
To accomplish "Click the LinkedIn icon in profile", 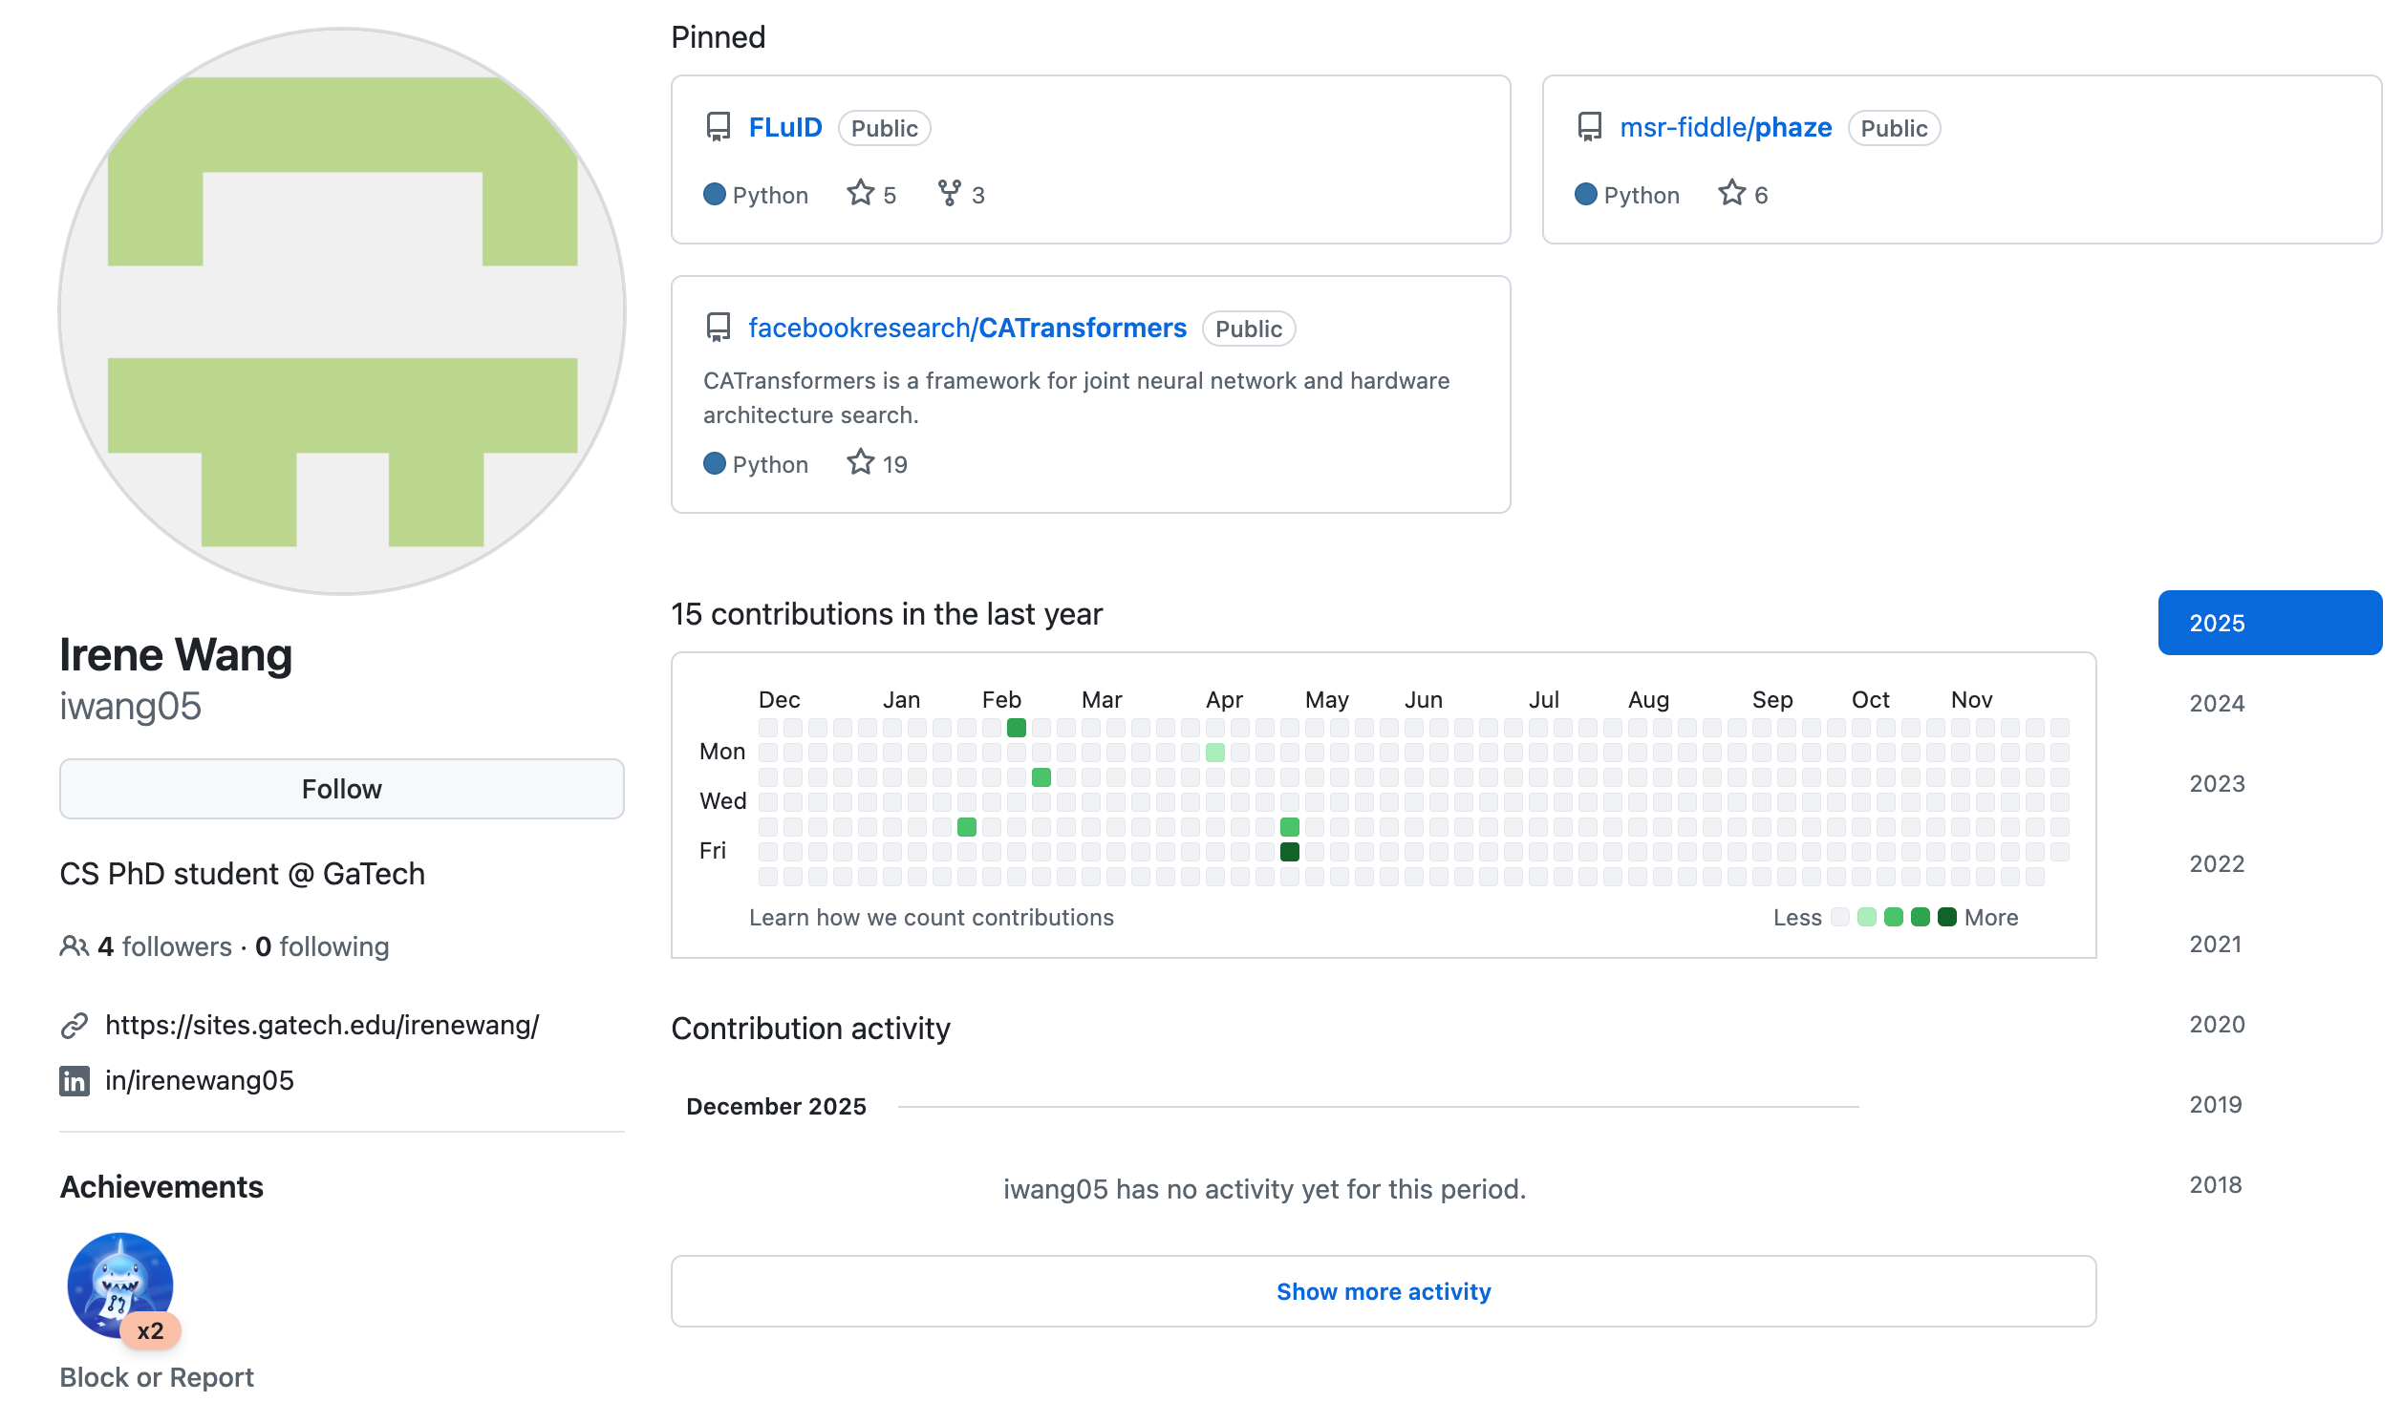I will (x=75, y=1080).
